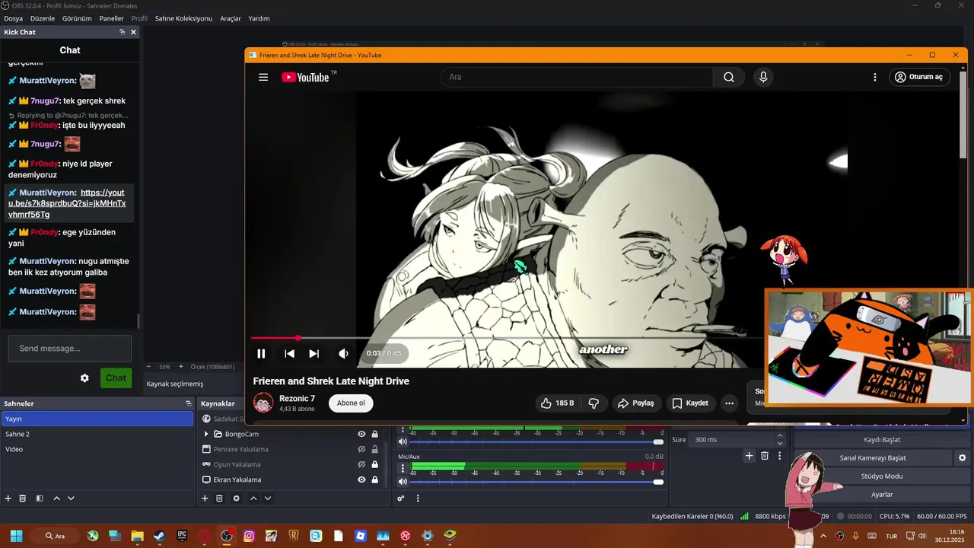Open transition properties three-dot menu
974x548 pixels.
point(779,456)
